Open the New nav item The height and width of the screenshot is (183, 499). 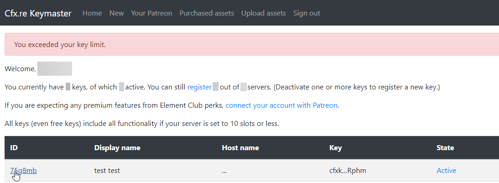pos(116,13)
